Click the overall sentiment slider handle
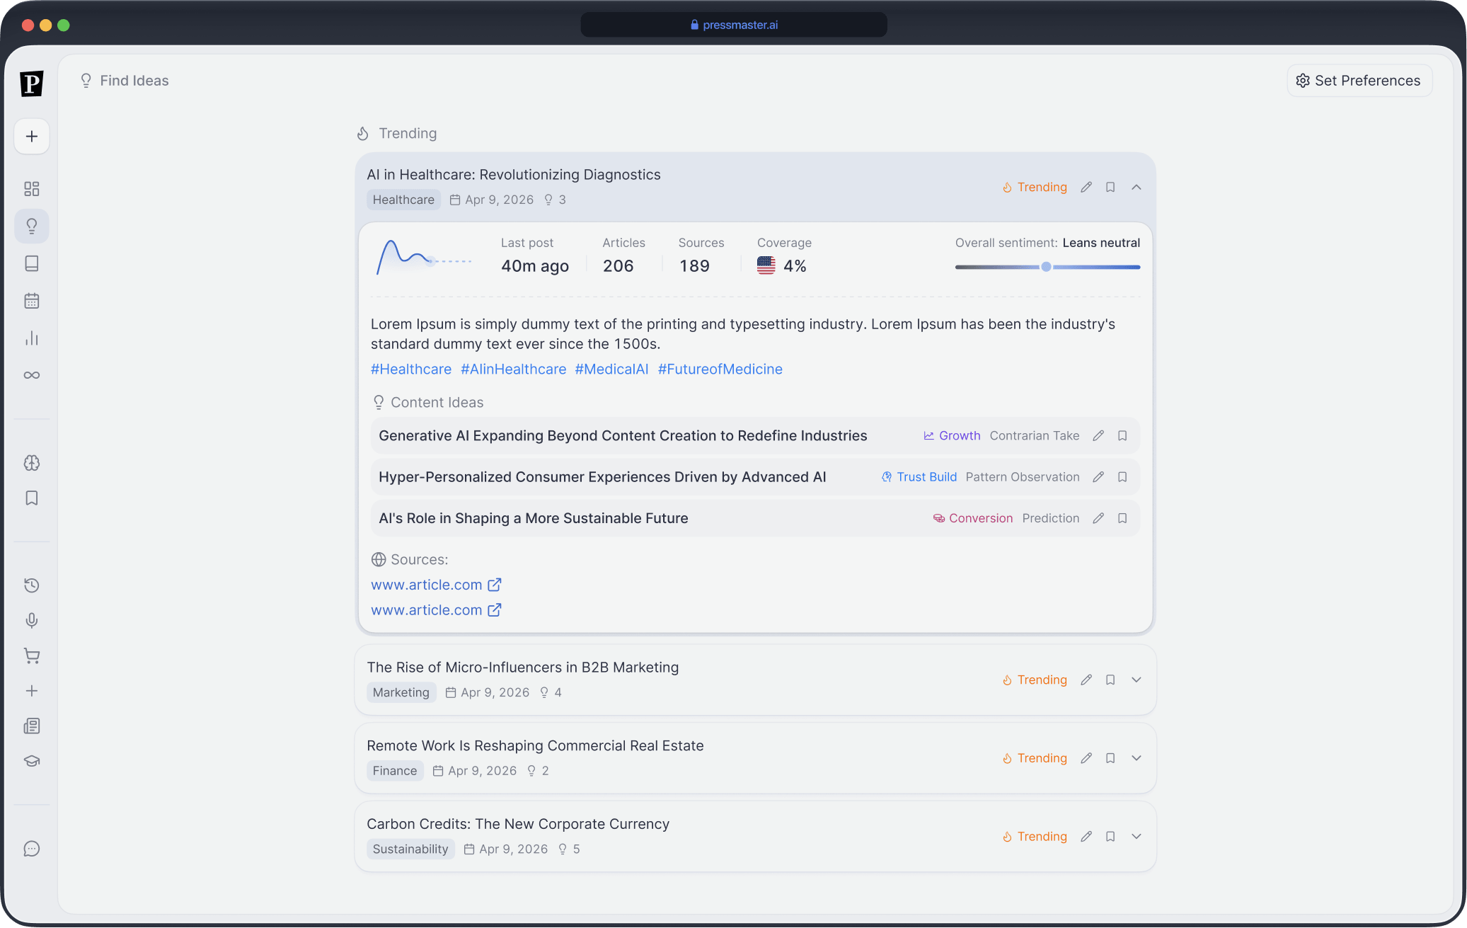This screenshot has height=928, width=1467. tap(1046, 268)
